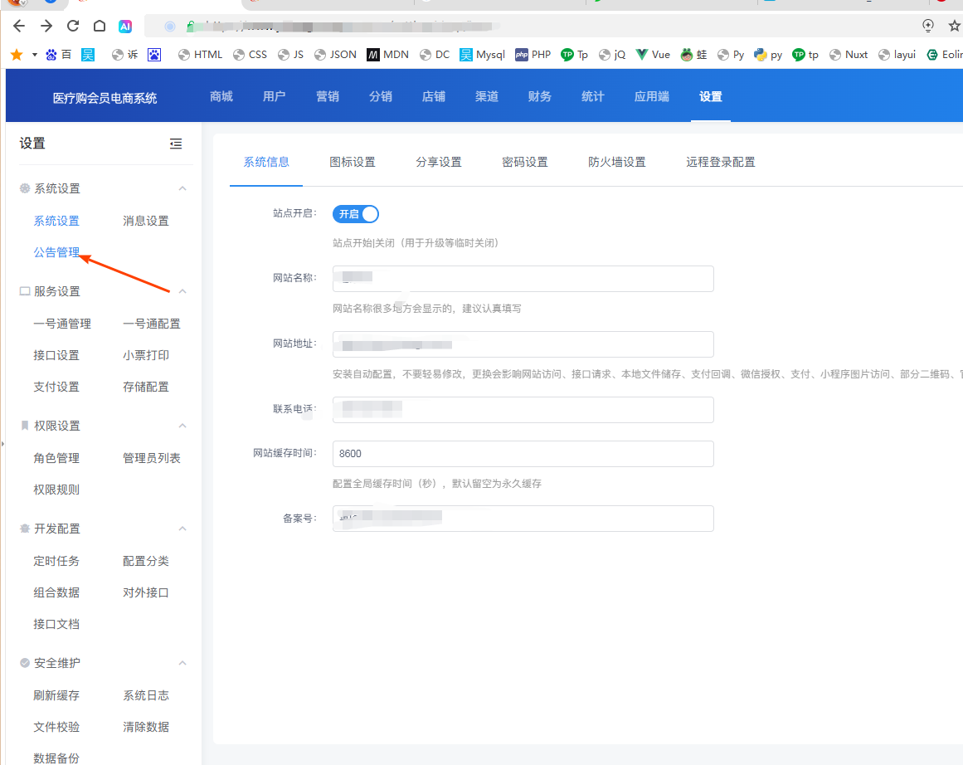Reload the page with the refresh icon
Image resolution: width=963 pixels, height=765 pixels.
click(x=73, y=26)
